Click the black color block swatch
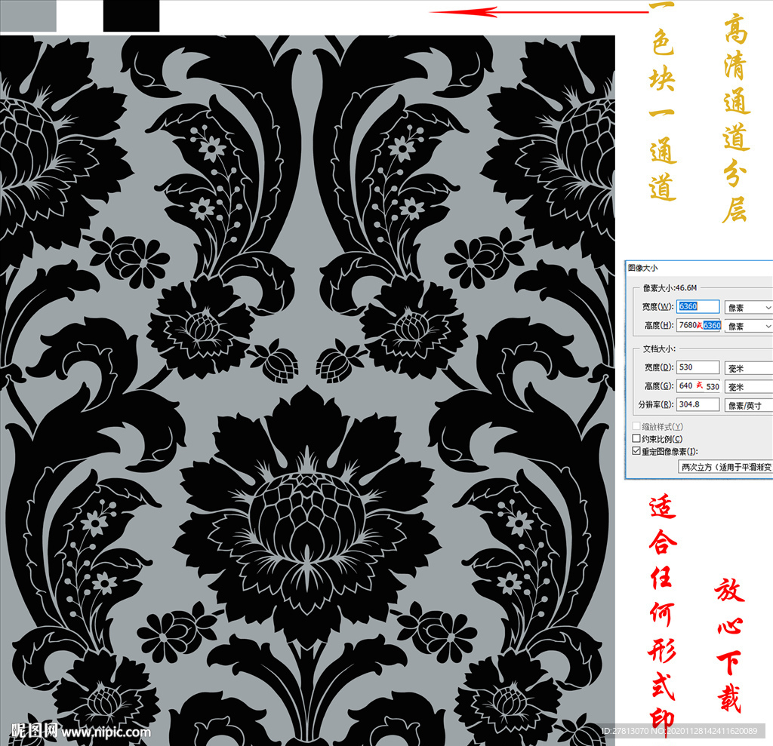The width and height of the screenshot is (773, 746). pos(131,16)
